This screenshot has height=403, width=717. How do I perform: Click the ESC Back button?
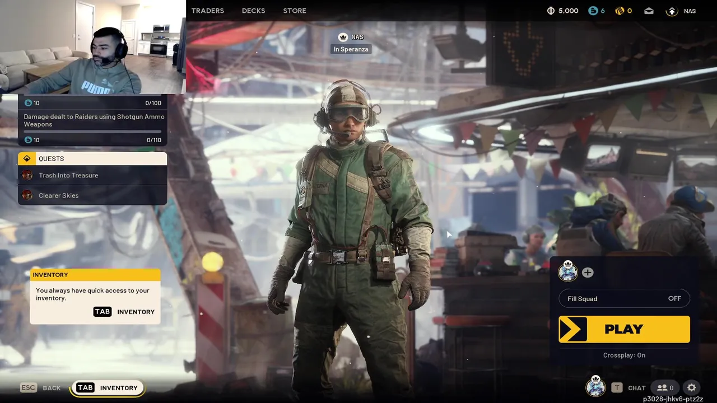pos(40,388)
